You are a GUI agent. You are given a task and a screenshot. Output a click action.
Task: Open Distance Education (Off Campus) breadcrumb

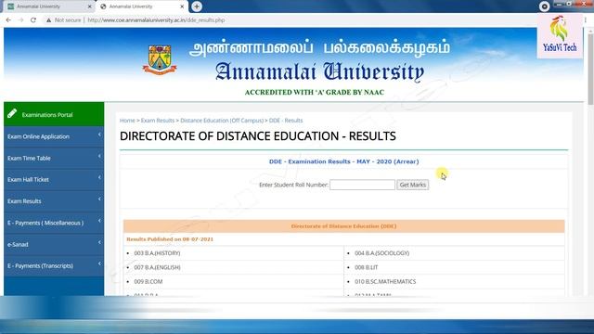[222, 121]
